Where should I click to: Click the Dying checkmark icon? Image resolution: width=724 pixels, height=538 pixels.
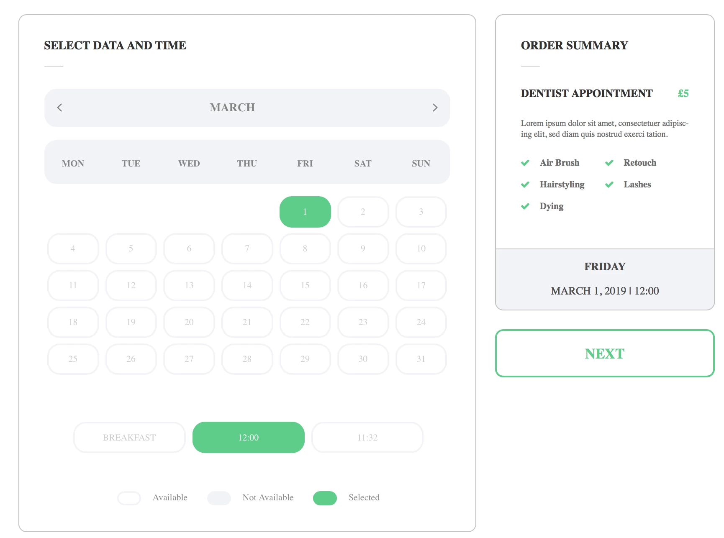(x=525, y=206)
